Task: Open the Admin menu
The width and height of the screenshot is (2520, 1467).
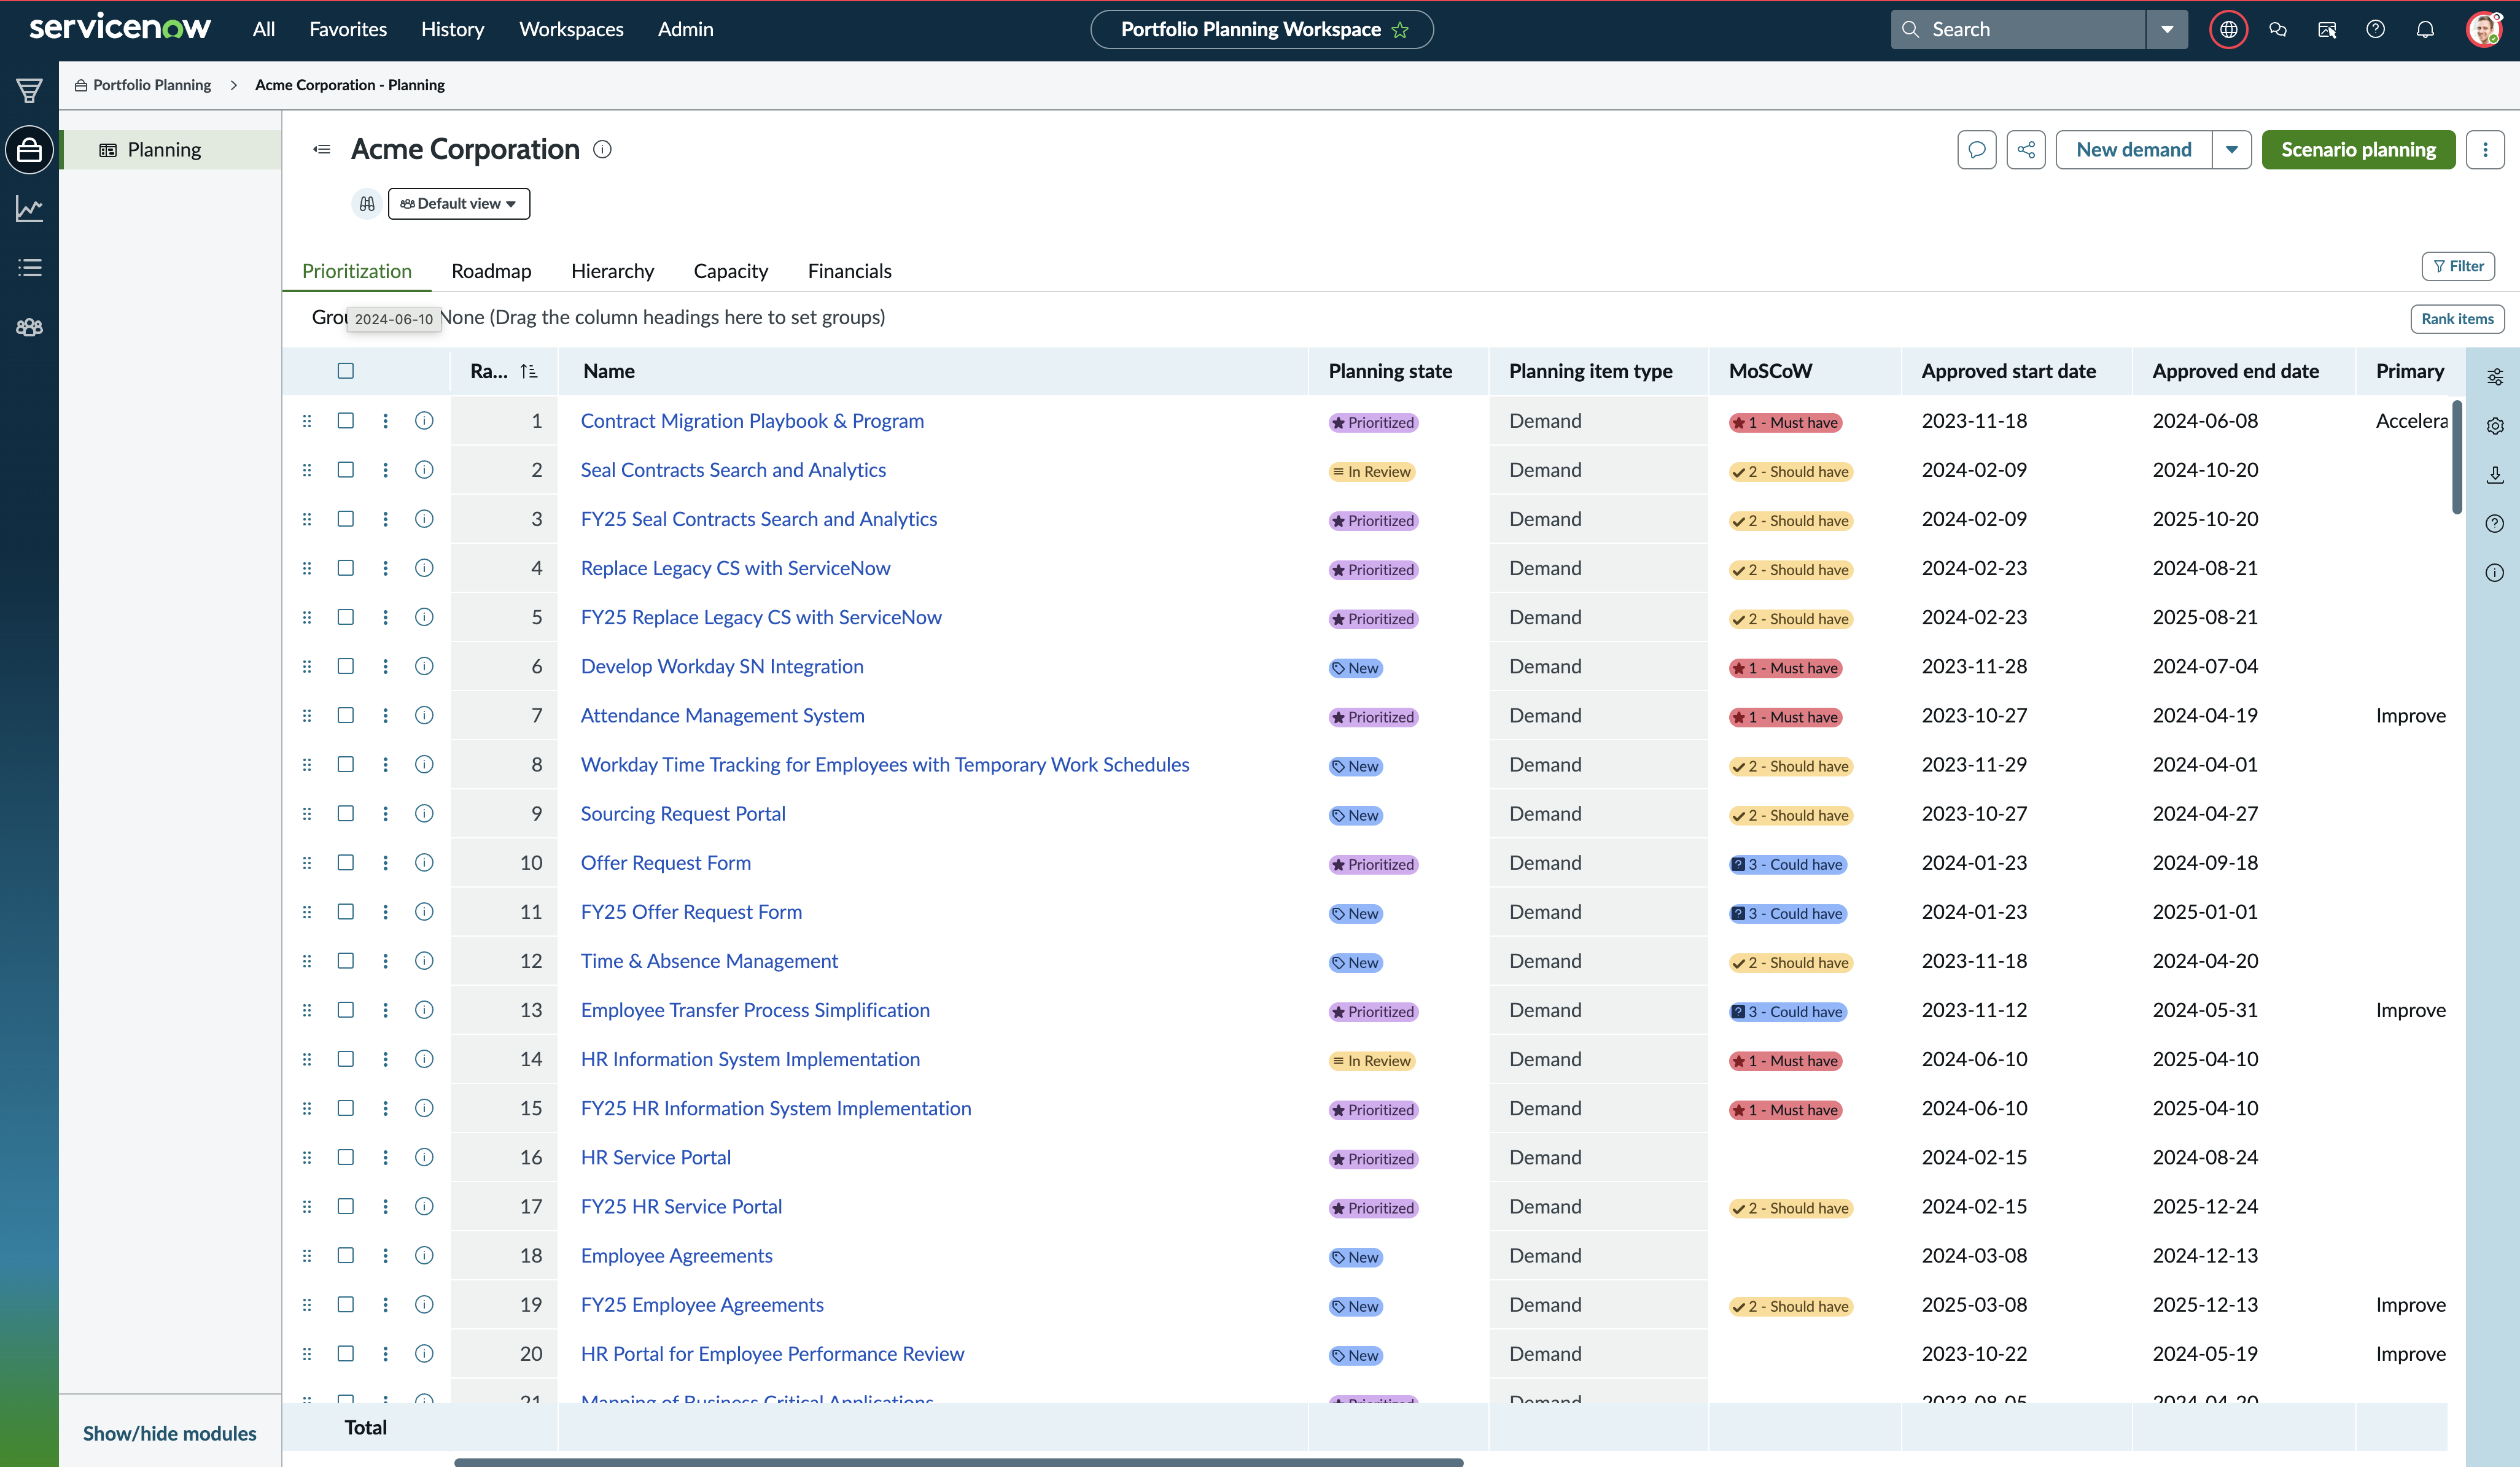Action: 686,30
